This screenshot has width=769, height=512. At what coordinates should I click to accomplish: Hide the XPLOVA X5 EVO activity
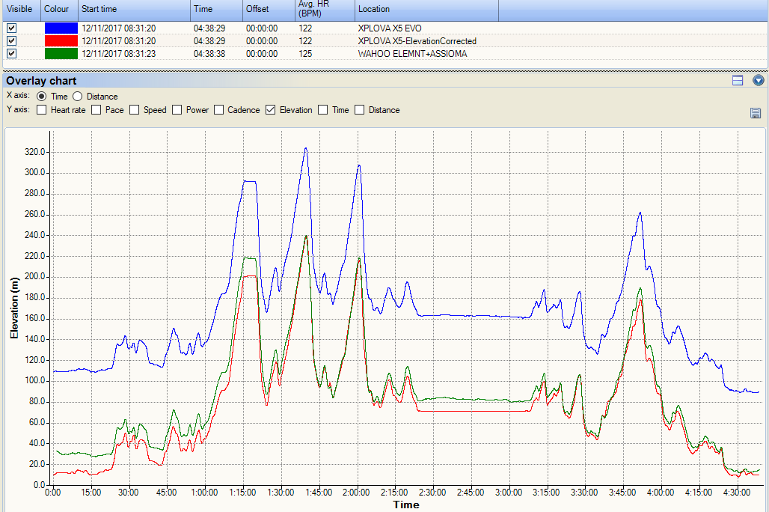click(10, 28)
